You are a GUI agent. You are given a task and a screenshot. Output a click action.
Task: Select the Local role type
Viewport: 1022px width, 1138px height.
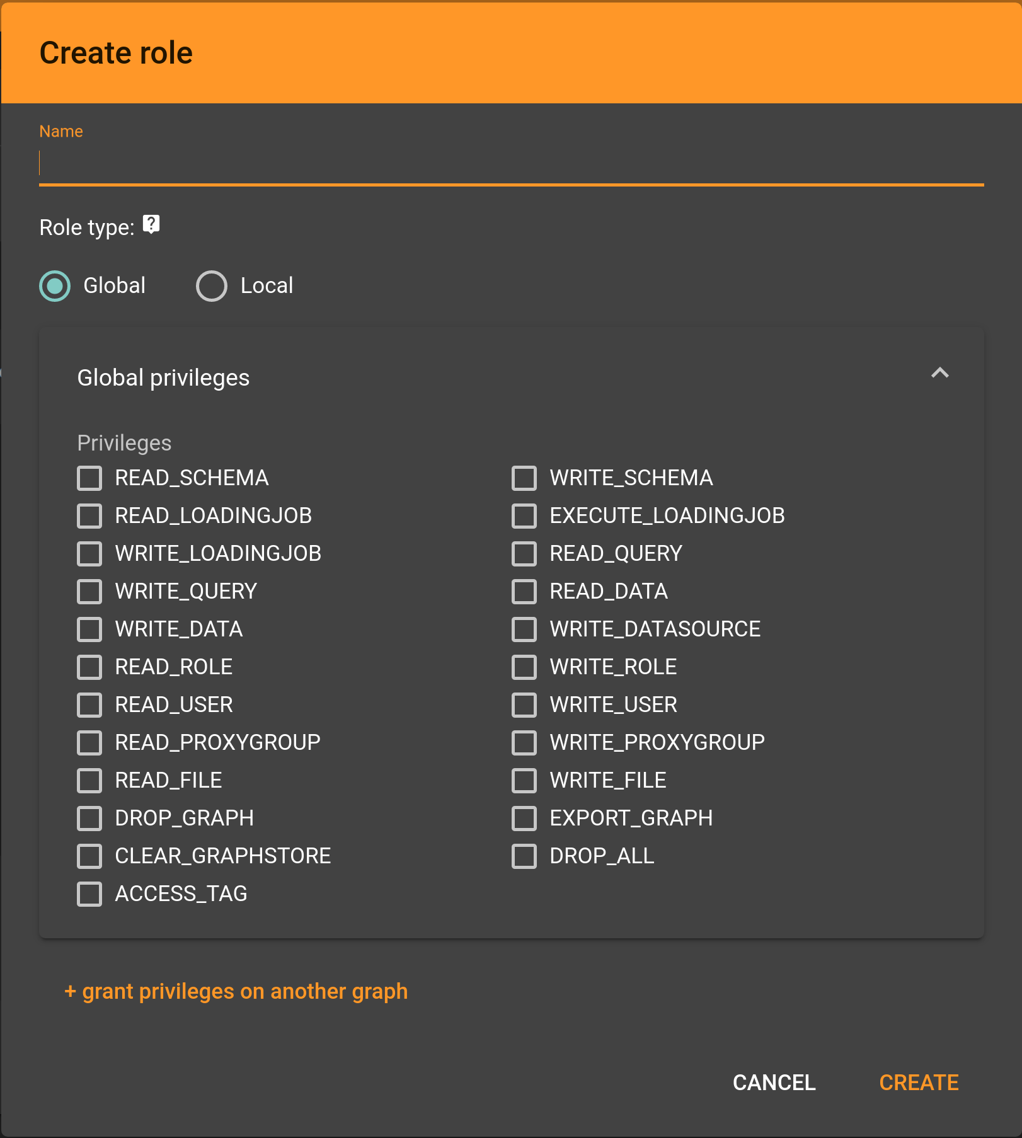click(x=212, y=286)
